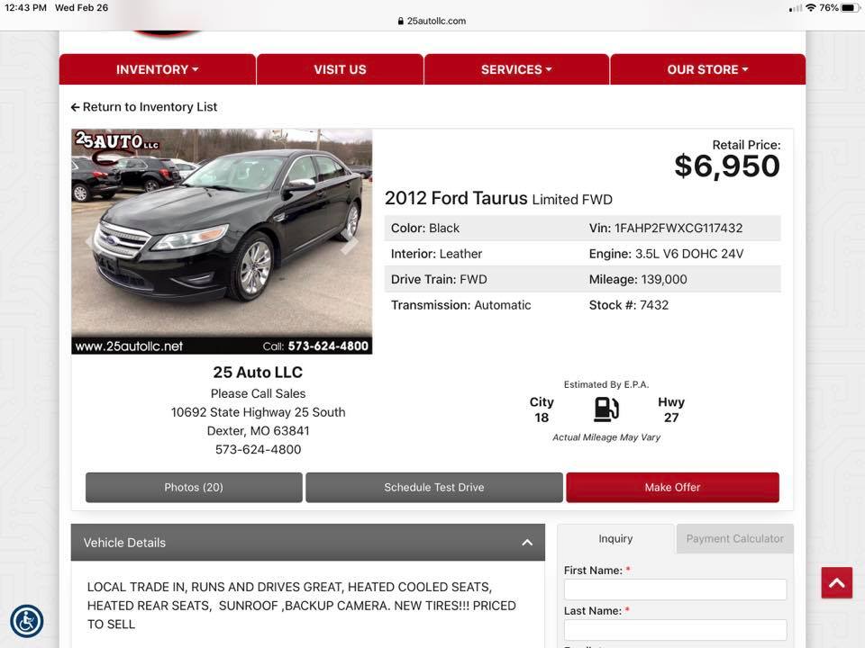
Task: Click the accessibility icon in bottom corner
Action: click(27, 621)
